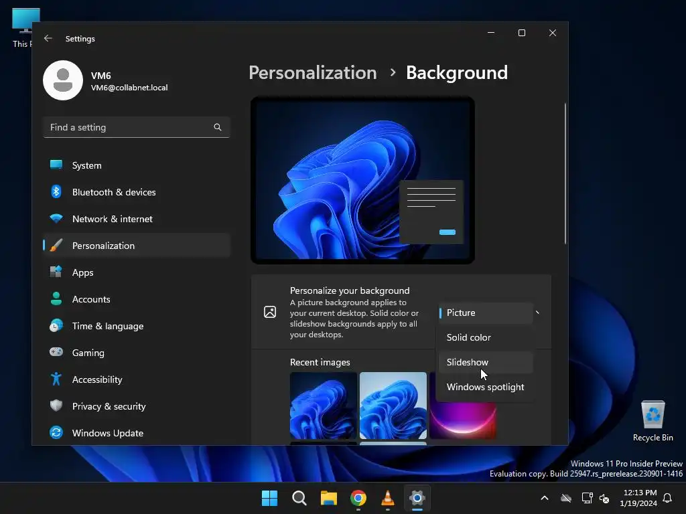686x514 pixels.
Task: Click the picture icon beside Personalize your background
Action: coord(270,312)
